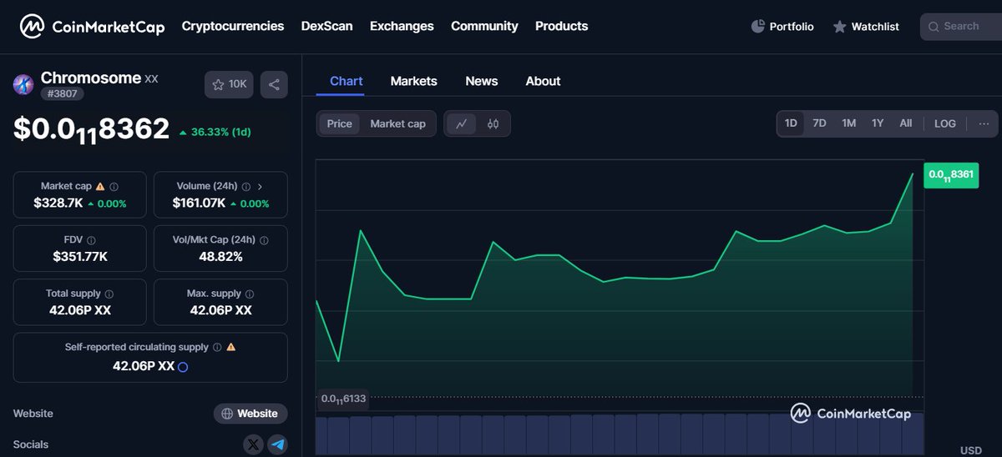The width and height of the screenshot is (1002, 457).
Task: Click the $161.07K volume value
Action: [199, 203]
